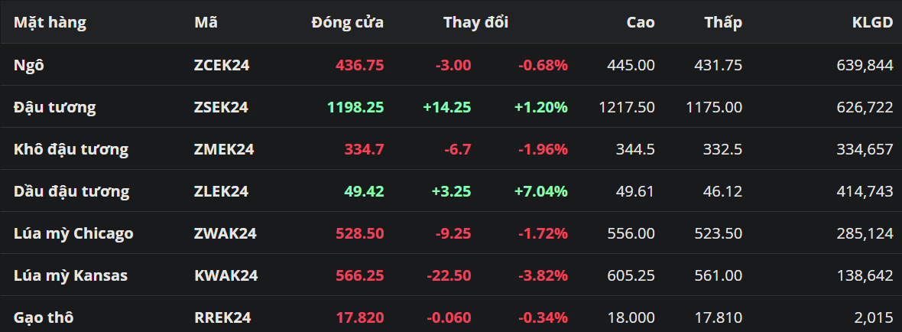This screenshot has height=332, width=902.
Task: Select the 1198.25 closing price
Action: click(355, 107)
